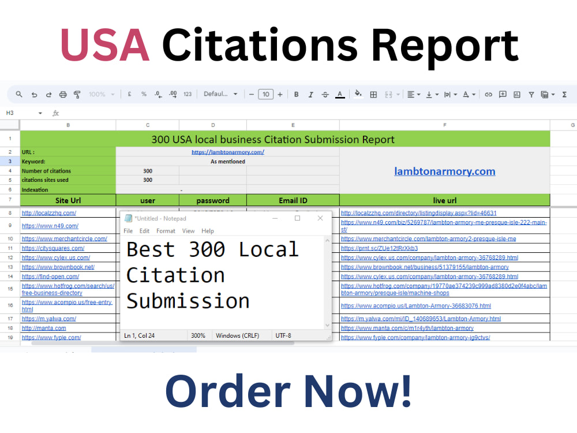The height and width of the screenshot is (433, 577).
Task: Open the horizontal align dropdown
Action: (414, 94)
